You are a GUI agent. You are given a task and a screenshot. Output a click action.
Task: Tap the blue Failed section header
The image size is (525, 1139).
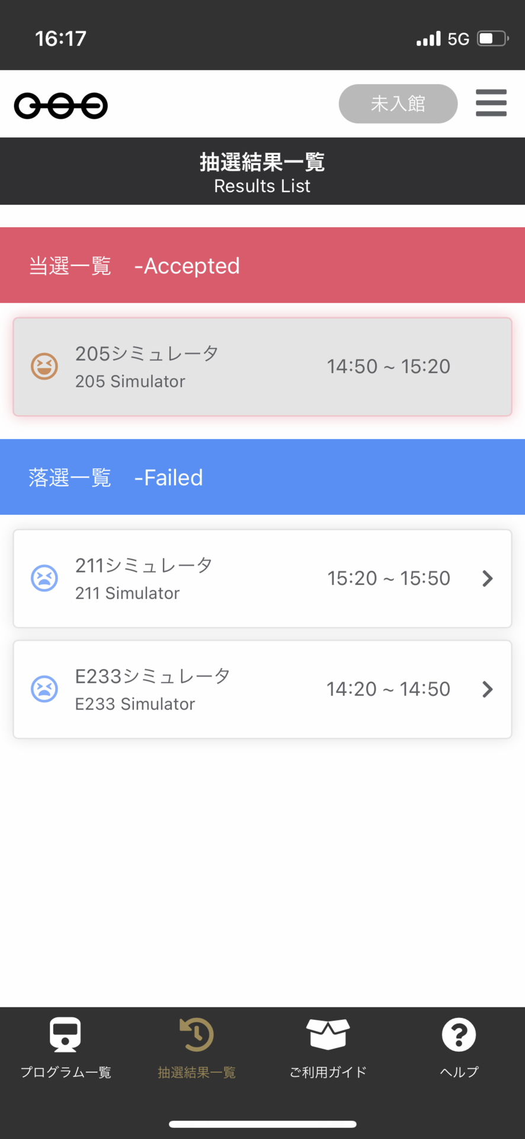(262, 477)
